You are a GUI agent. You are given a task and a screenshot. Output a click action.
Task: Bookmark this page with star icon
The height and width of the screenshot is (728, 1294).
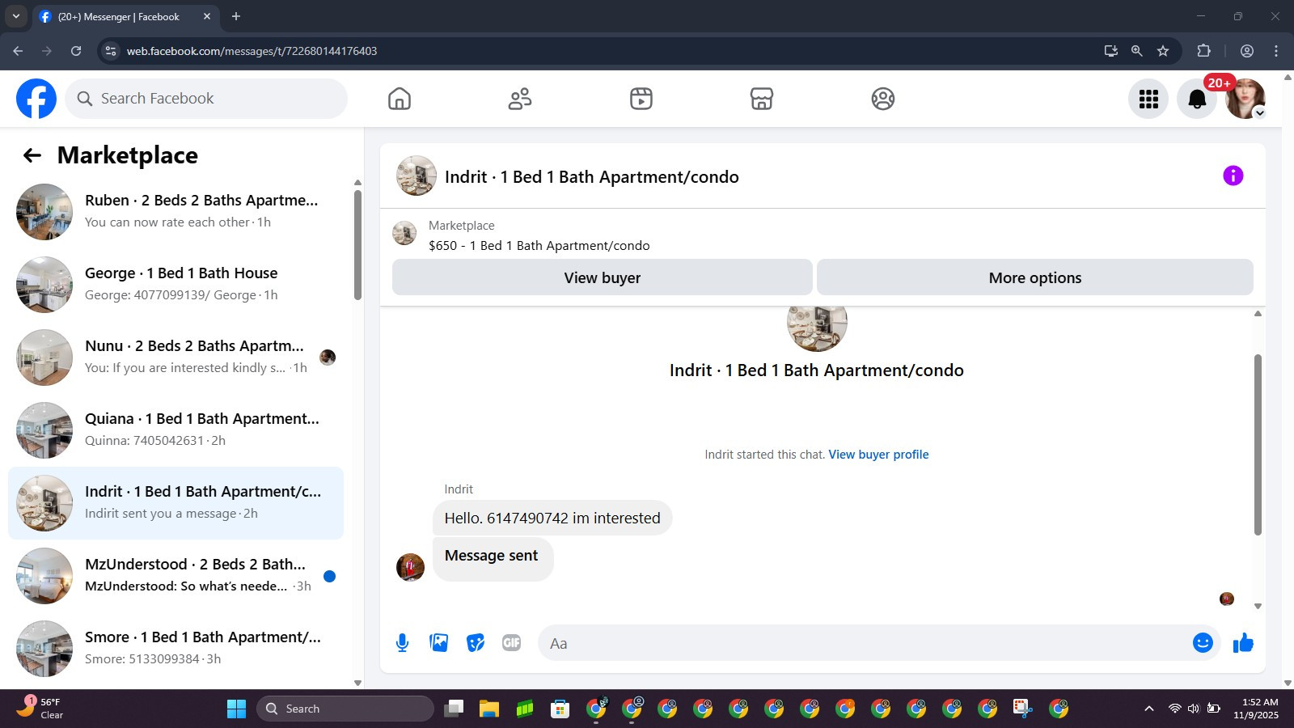[1163, 51]
